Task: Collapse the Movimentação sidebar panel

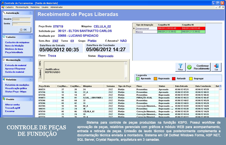Action: (x=30, y=60)
